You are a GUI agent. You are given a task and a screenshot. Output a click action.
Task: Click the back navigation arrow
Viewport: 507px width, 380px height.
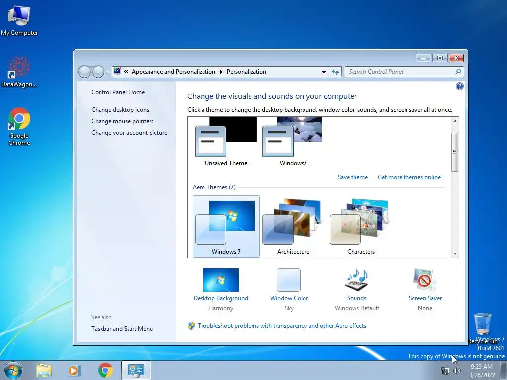pyautogui.click(x=84, y=72)
